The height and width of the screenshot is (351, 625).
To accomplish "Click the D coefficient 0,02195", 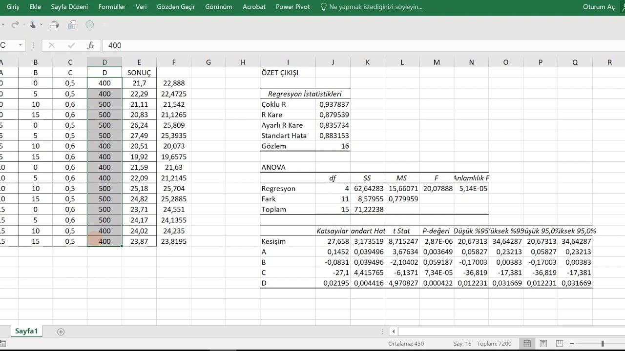I will point(333,283).
